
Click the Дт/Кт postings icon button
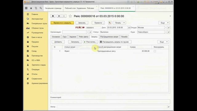110,23
